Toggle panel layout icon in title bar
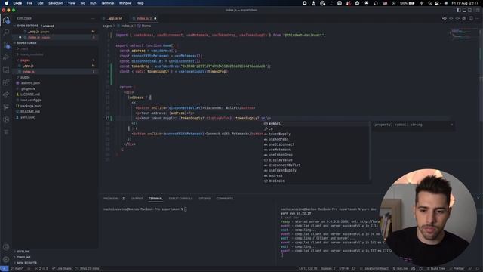Screen dimensions: 483x272 pos(464,10)
